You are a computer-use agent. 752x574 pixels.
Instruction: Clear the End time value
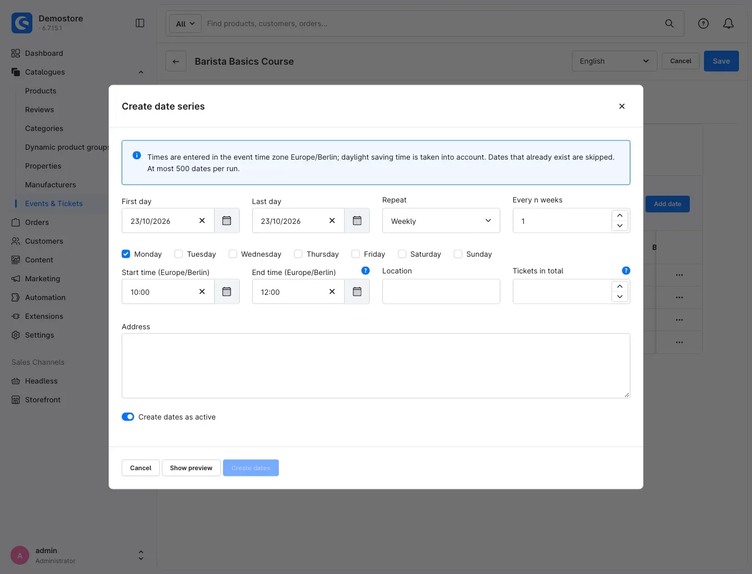[x=332, y=292]
